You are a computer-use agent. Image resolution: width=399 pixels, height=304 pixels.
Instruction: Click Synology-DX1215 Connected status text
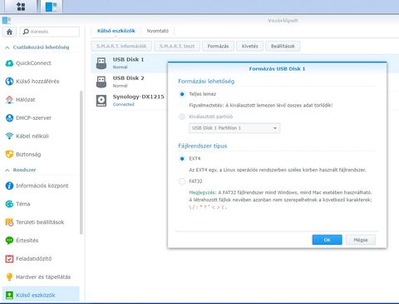click(124, 104)
